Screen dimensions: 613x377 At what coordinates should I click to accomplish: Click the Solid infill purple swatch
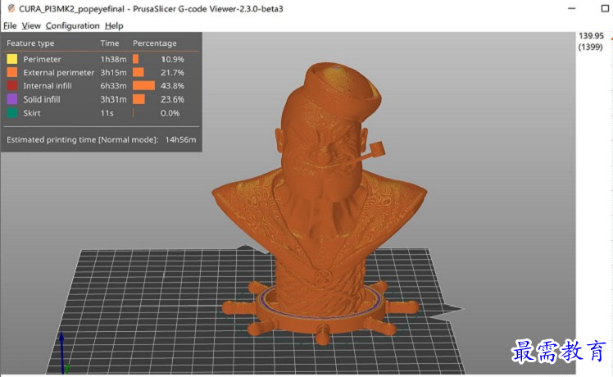click(x=12, y=99)
